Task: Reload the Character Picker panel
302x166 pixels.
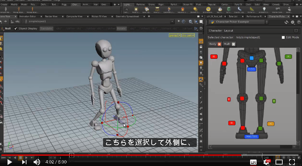Action: [286, 22]
